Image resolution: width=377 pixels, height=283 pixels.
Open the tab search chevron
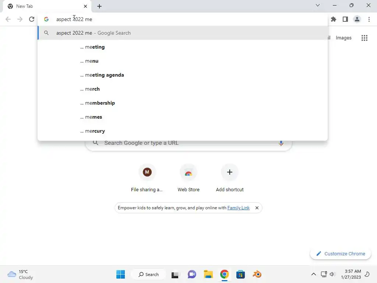[318, 5]
